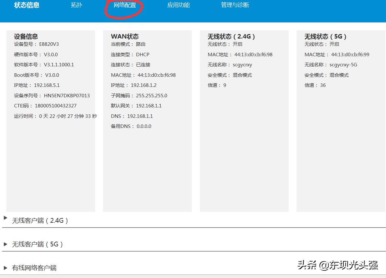Open 管理与诊断 from the top menu
Viewport: 386px width, 278px height.
234,5
